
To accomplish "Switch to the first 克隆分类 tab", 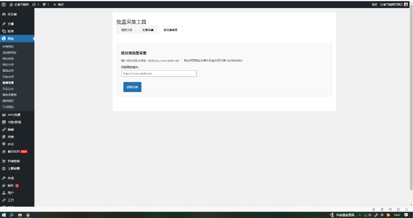I will (x=127, y=30).
